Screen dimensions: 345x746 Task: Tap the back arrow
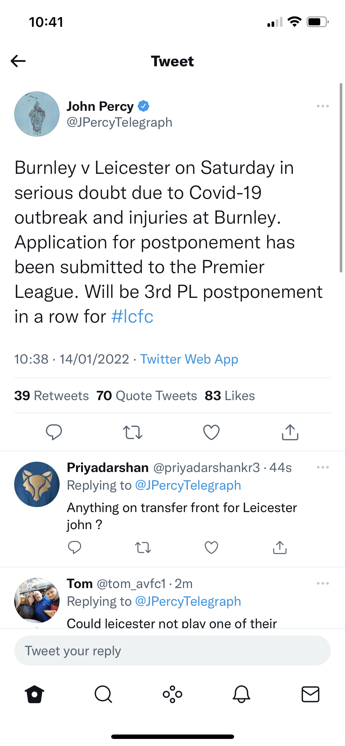tap(18, 61)
